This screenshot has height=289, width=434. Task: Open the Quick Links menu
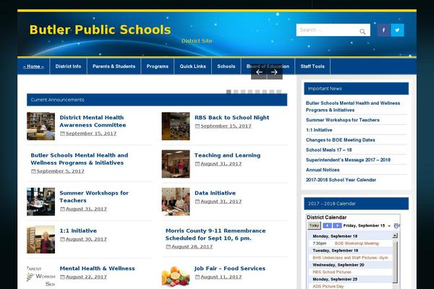click(x=193, y=66)
